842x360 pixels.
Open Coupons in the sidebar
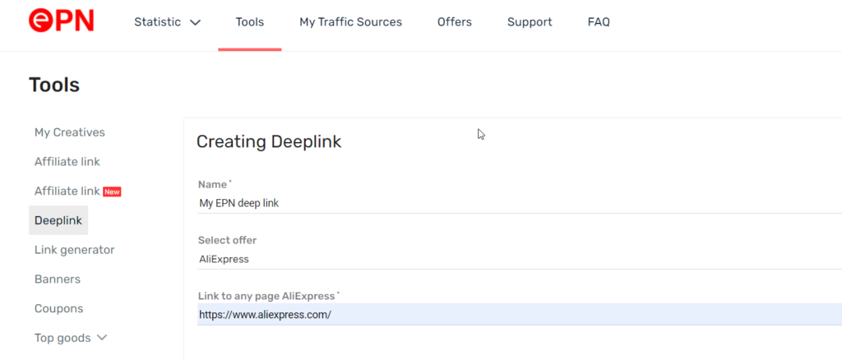(x=58, y=309)
